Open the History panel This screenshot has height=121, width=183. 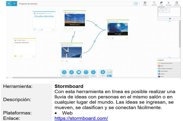[x=177, y=3]
